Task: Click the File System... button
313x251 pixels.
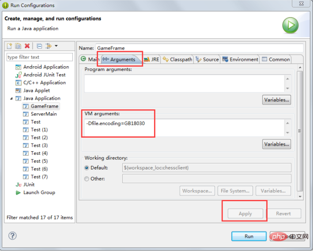Action: click(235, 191)
